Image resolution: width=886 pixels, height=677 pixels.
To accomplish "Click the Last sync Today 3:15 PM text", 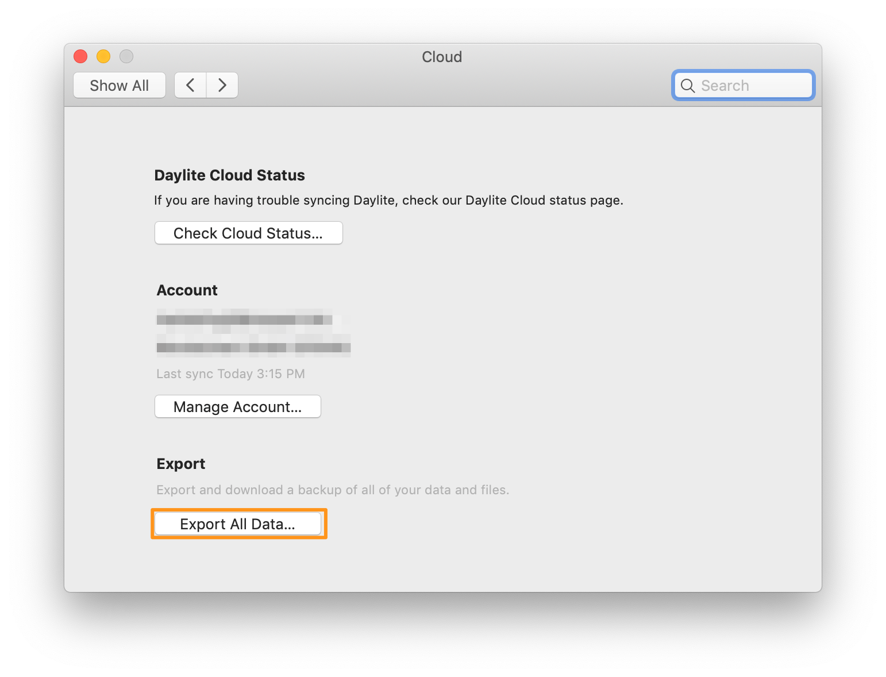I will (231, 374).
